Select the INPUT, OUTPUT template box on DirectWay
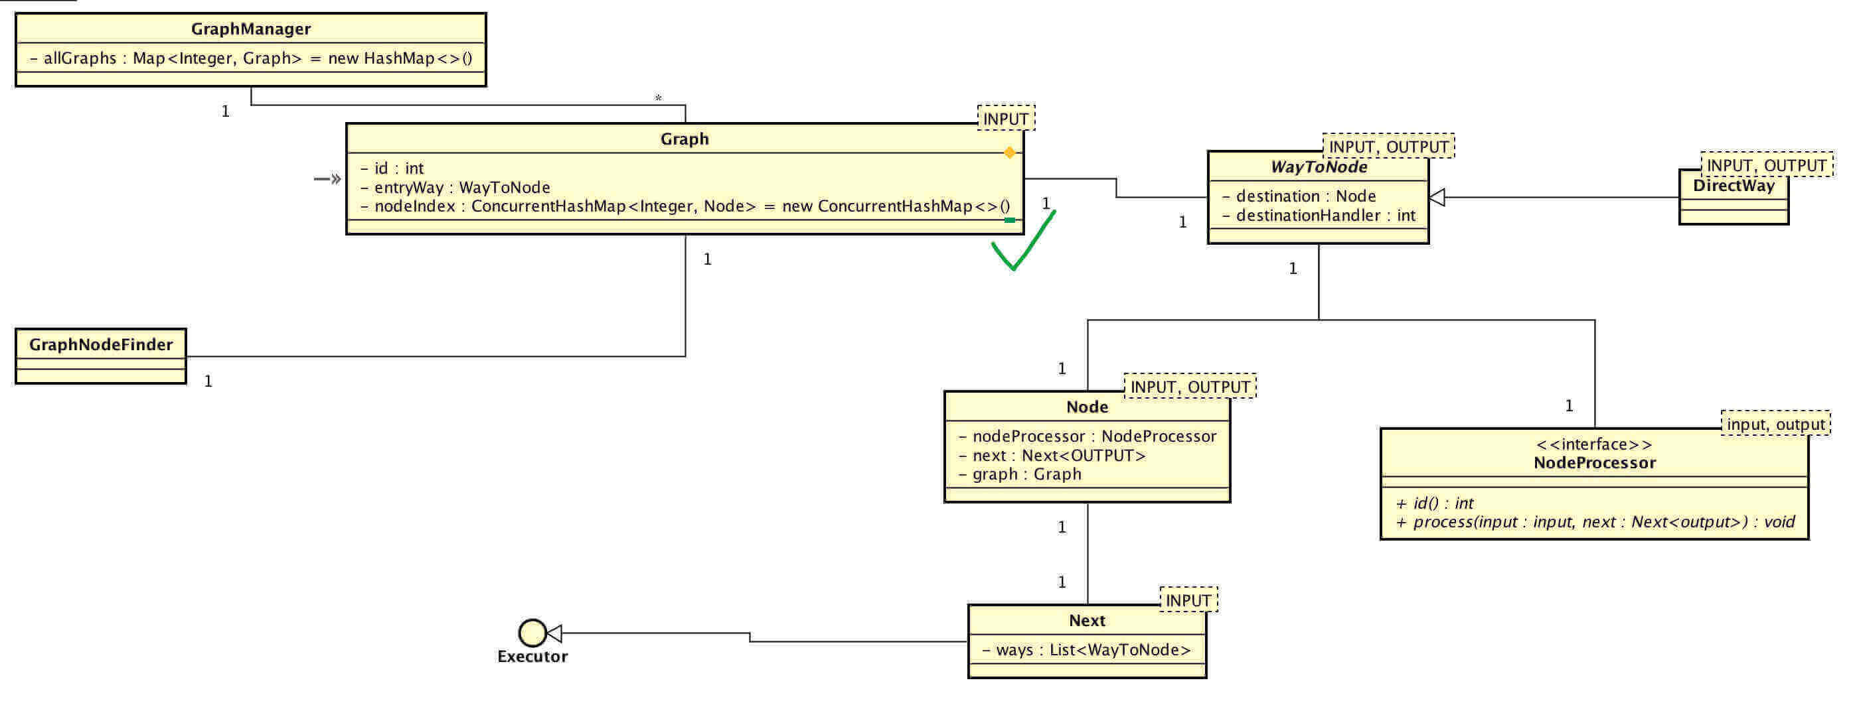This screenshot has width=1855, height=719. 1766,166
